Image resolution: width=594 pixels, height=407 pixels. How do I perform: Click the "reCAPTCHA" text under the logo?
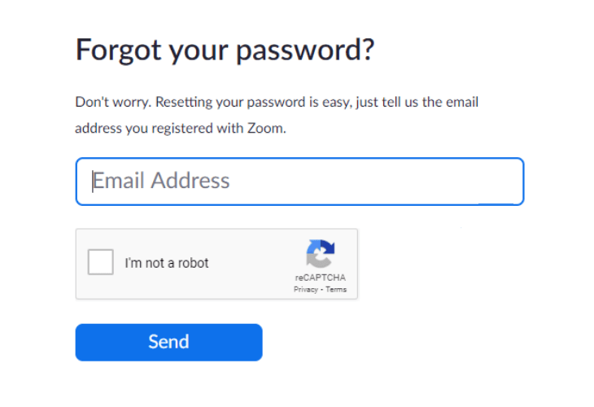(x=320, y=278)
